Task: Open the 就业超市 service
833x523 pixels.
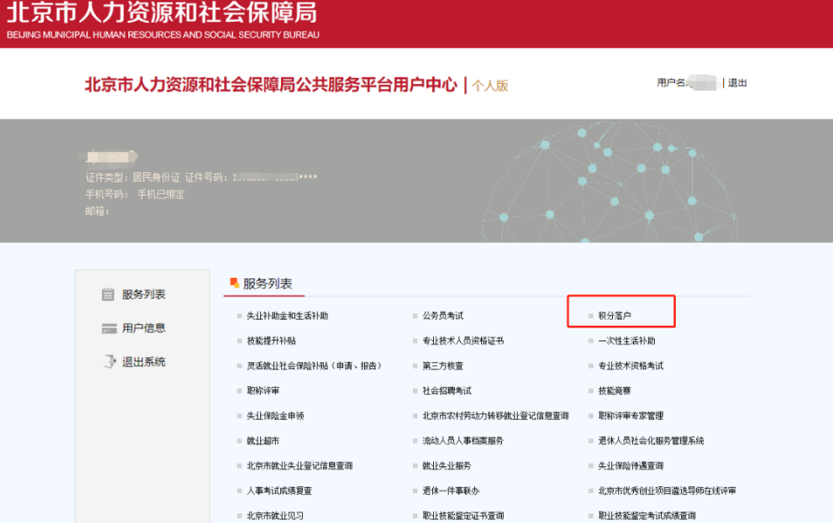Action: point(263,441)
